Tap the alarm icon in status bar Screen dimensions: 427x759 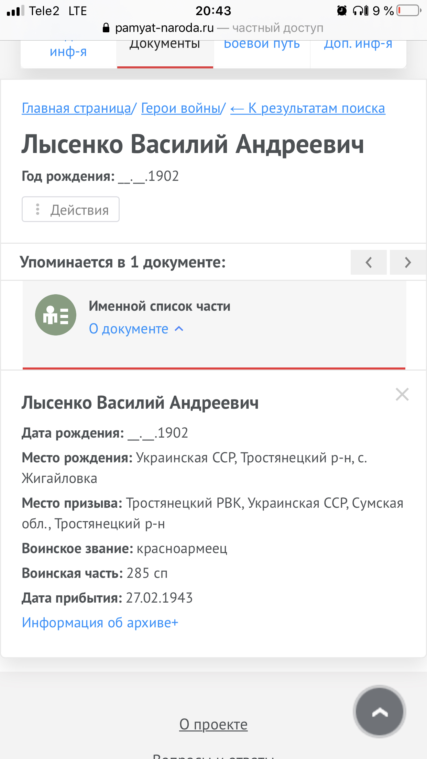pyautogui.click(x=341, y=11)
